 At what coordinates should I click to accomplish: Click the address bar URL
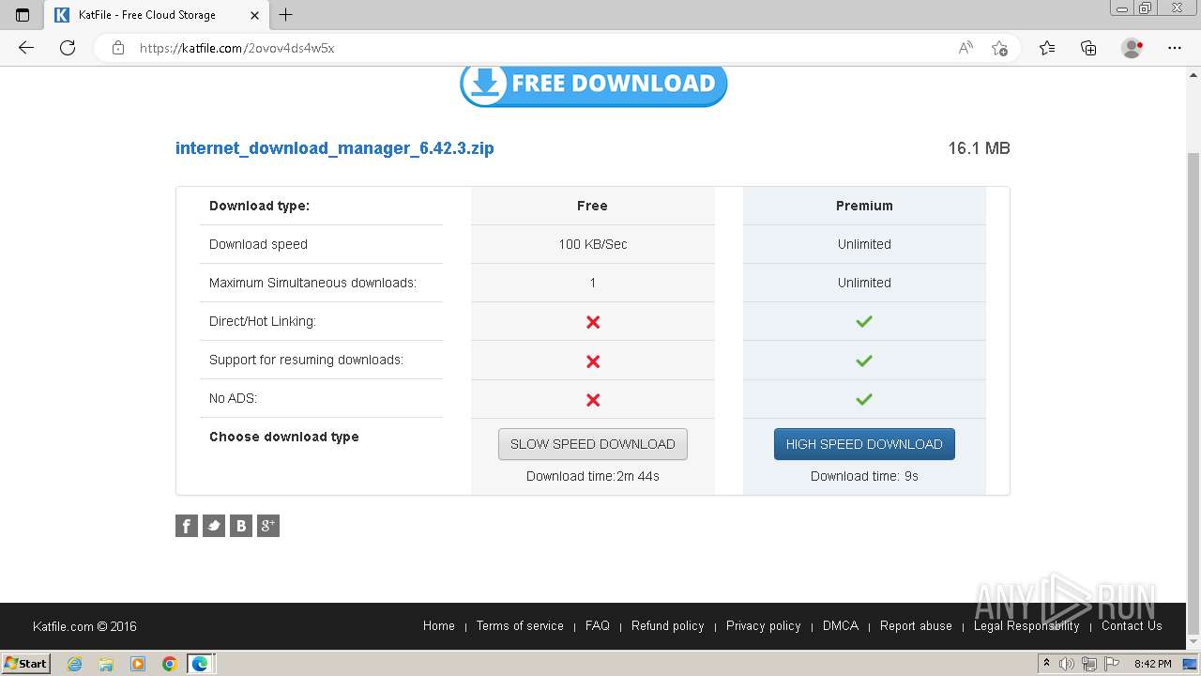pos(236,48)
